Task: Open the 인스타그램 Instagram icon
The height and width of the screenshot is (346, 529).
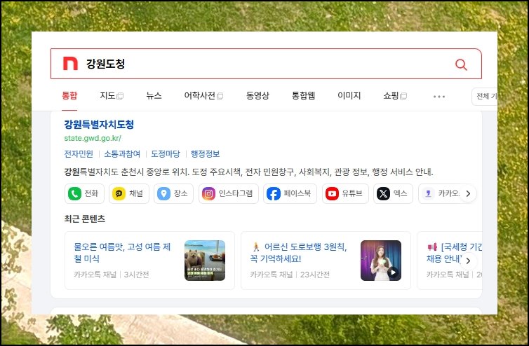Action: coord(208,194)
